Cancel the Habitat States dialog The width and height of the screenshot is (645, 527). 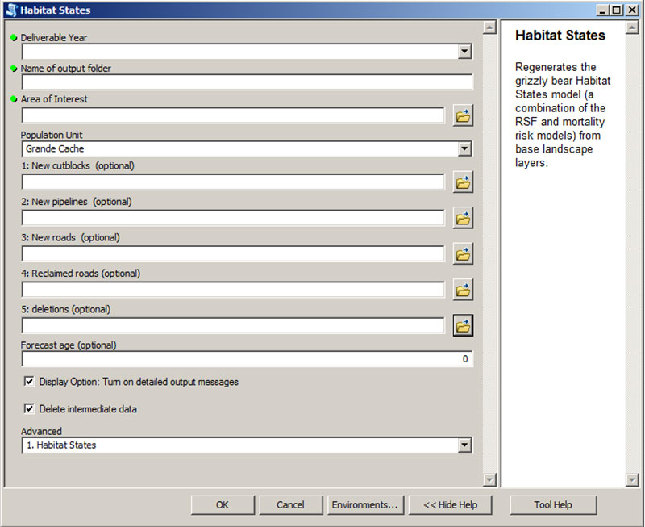tap(290, 504)
